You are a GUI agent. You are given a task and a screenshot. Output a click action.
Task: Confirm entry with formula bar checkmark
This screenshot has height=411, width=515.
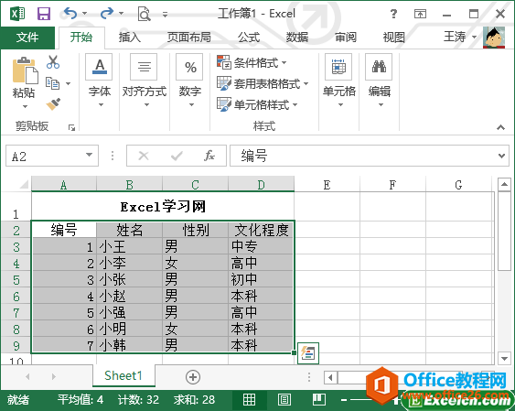coord(177,156)
